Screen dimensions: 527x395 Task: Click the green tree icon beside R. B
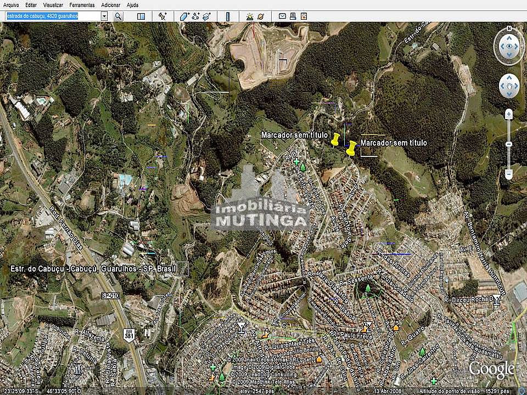pyautogui.click(x=303, y=167)
